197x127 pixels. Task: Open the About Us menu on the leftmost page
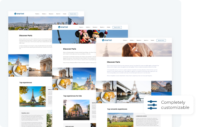click(58, 14)
